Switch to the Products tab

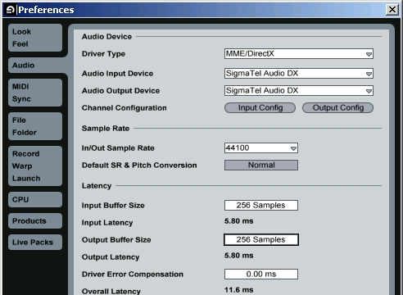point(35,220)
